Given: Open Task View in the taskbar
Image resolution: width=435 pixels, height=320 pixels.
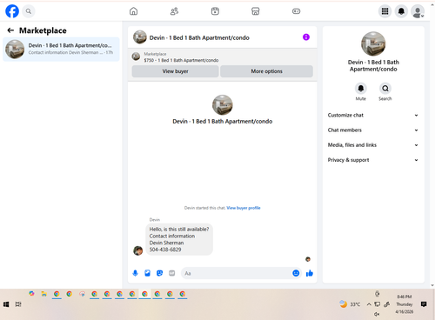Looking at the screenshot, I should pos(18,304).
